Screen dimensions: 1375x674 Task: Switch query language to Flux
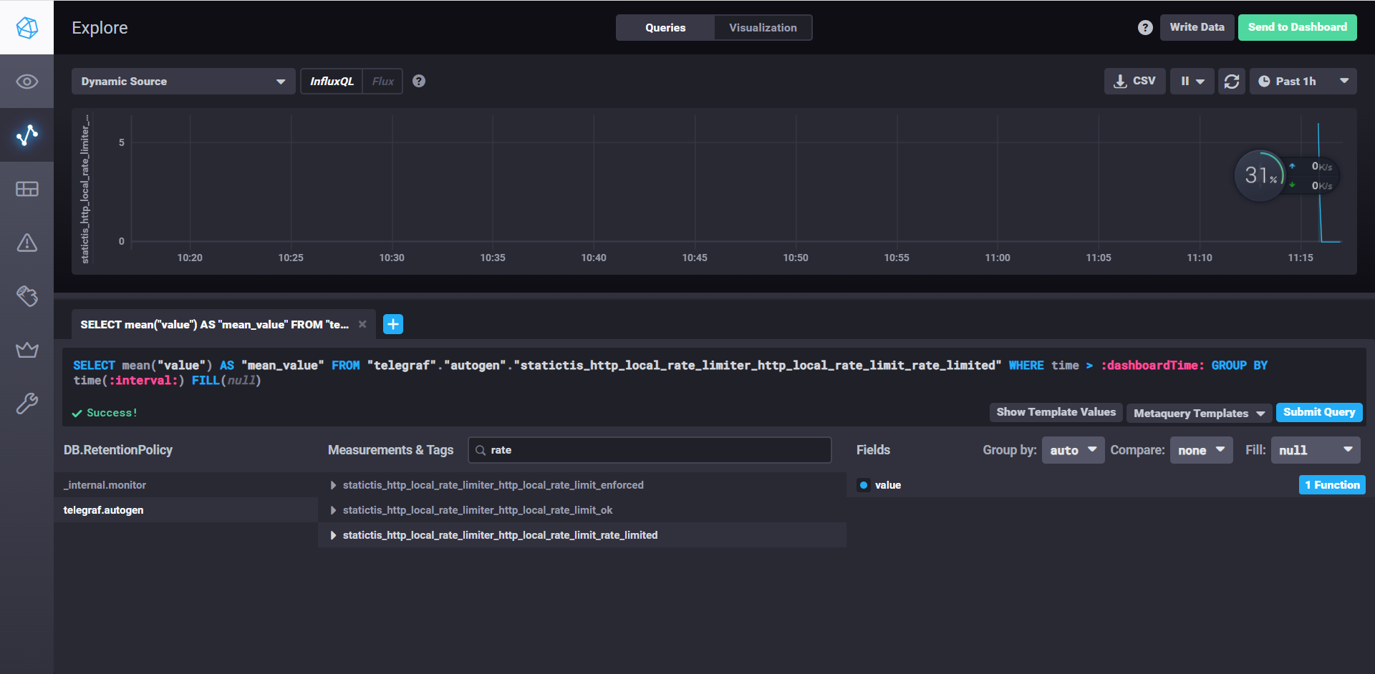(x=382, y=82)
